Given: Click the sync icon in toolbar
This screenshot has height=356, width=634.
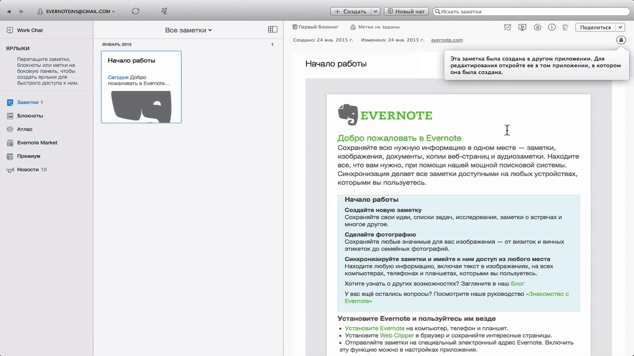Looking at the screenshot, I should [136, 11].
